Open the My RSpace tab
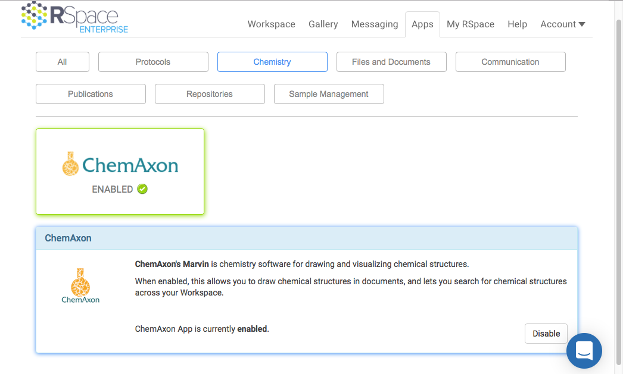 (471, 24)
